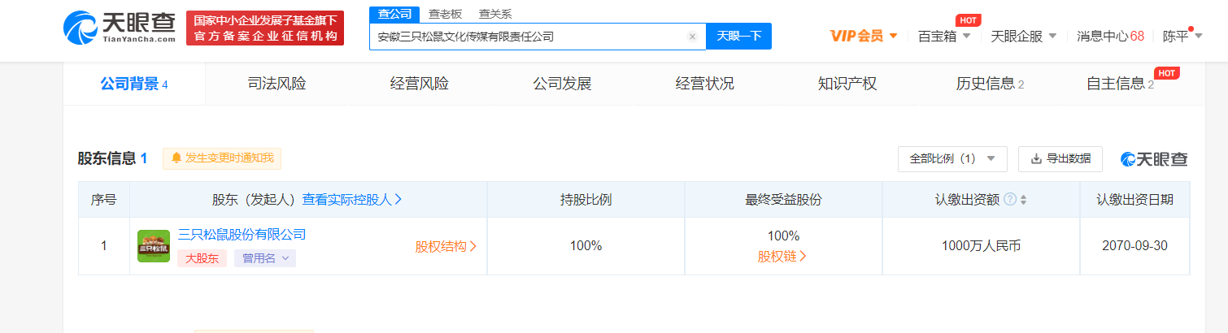The width and height of the screenshot is (1228, 333).
Task: Open the 股权链 link
Action: [x=782, y=257]
